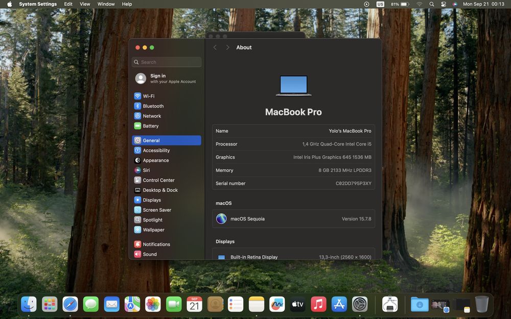
Task: Activate Siri from the menu bar
Action: pyautogui.click(x=455, y=4)
